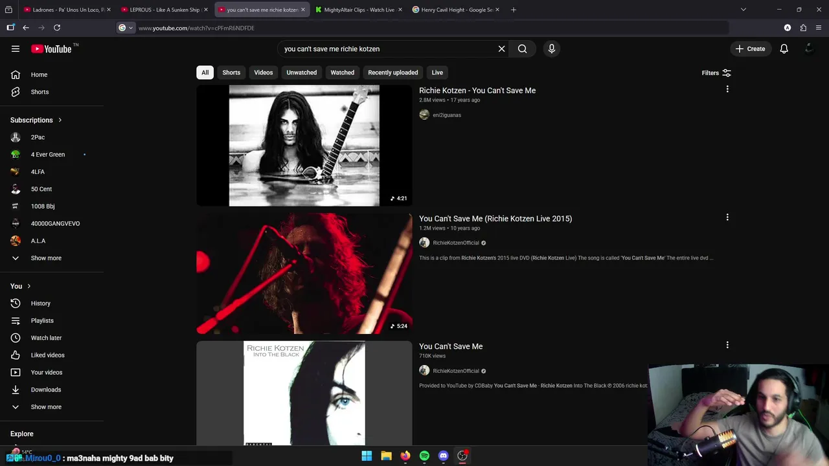This screenshot has height=466, width=829.
Task: Select the Live filter chip
Action: (437, 72)
